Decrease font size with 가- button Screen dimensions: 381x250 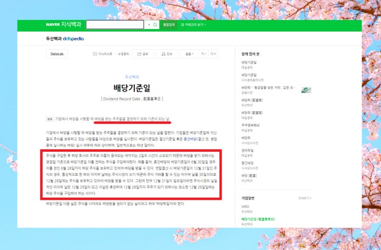(204, 54)
